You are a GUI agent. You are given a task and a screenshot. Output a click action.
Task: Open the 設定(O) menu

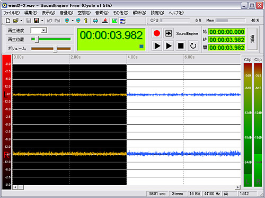coord(157,13)
